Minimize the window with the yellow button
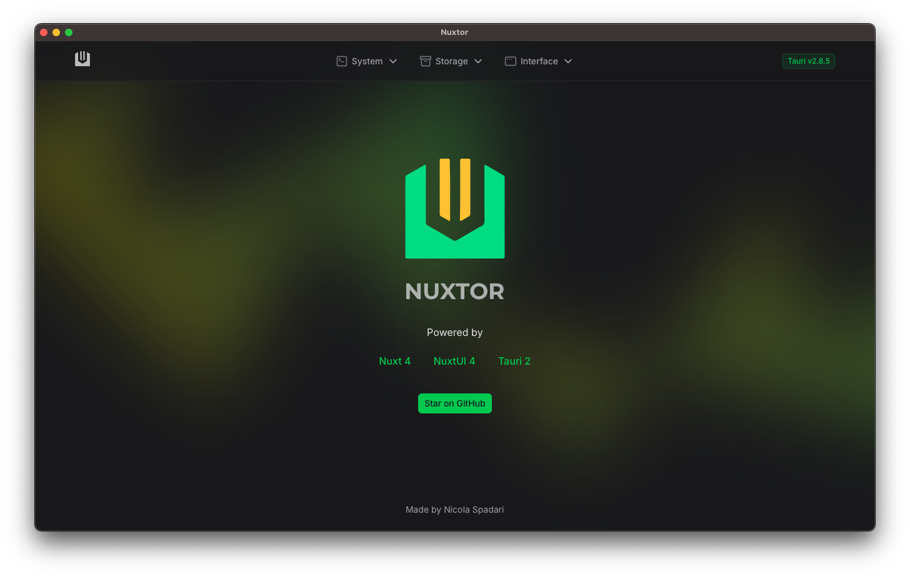910x577 pixels. click(x=56, y=32)
